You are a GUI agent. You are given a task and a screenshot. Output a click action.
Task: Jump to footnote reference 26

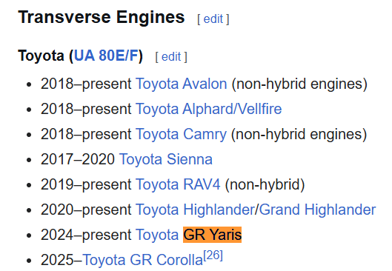point(213,255)
